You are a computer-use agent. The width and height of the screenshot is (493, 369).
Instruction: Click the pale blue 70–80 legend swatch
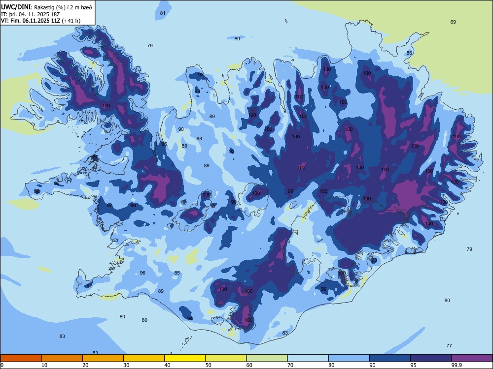click(308, 358)
